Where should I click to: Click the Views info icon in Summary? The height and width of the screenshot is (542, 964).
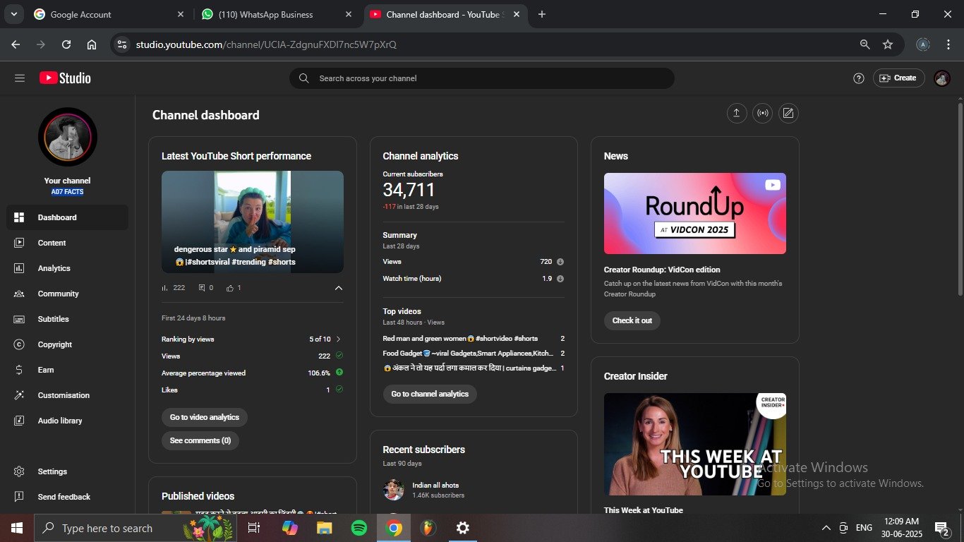point(560,262)
